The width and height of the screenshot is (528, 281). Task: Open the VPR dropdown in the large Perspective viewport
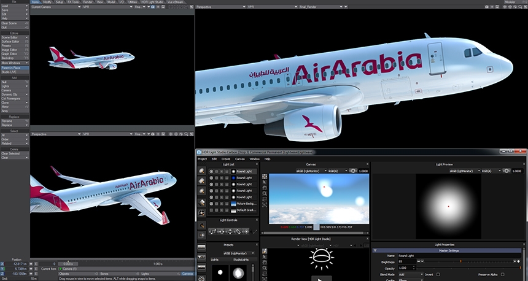point(272,7)
